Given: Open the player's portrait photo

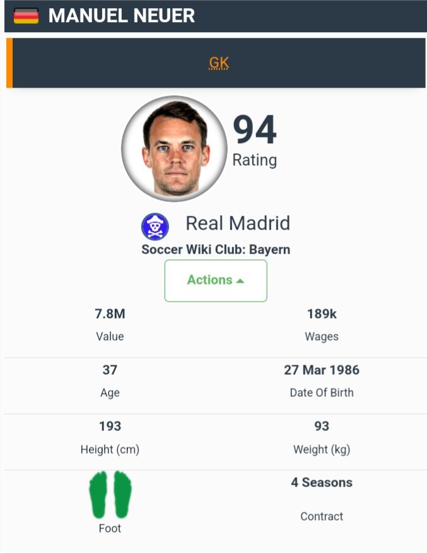Looking at the screenshot, I should [173, 149].
